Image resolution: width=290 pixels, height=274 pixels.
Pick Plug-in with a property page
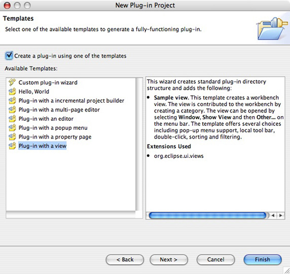[55, 137]
